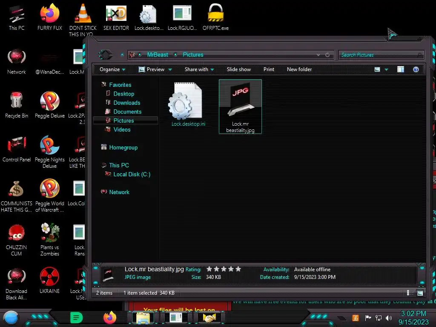
Task: Launch Plants vs Zombies shortcut
Action: (x=49, y=240)
